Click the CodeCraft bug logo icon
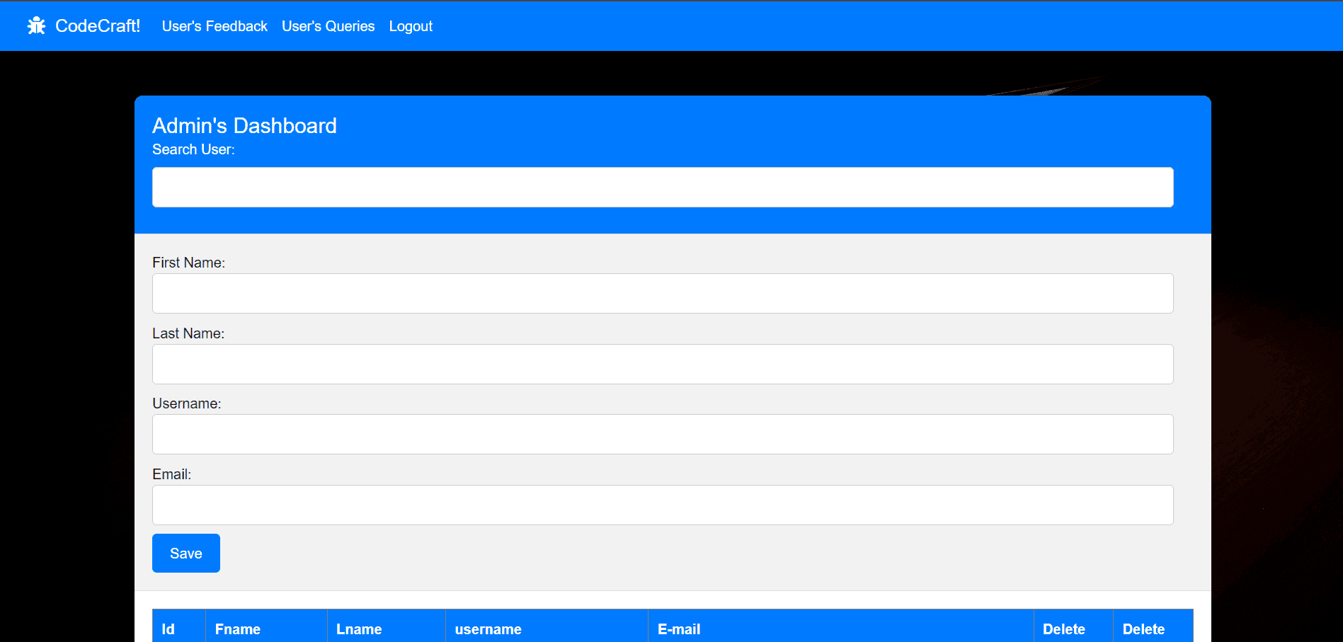The height and width of the screenshot is (642, 1343). 36,26
